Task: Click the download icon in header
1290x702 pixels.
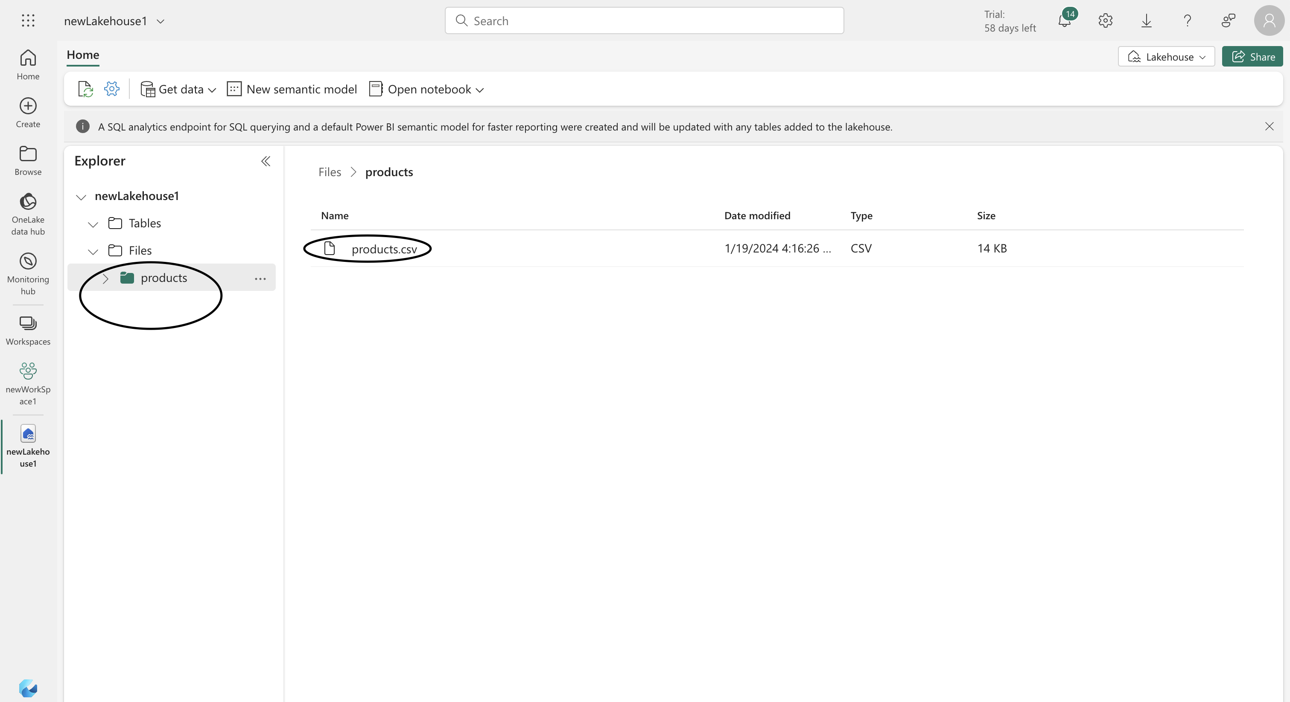Action: tap(1146, 20)
